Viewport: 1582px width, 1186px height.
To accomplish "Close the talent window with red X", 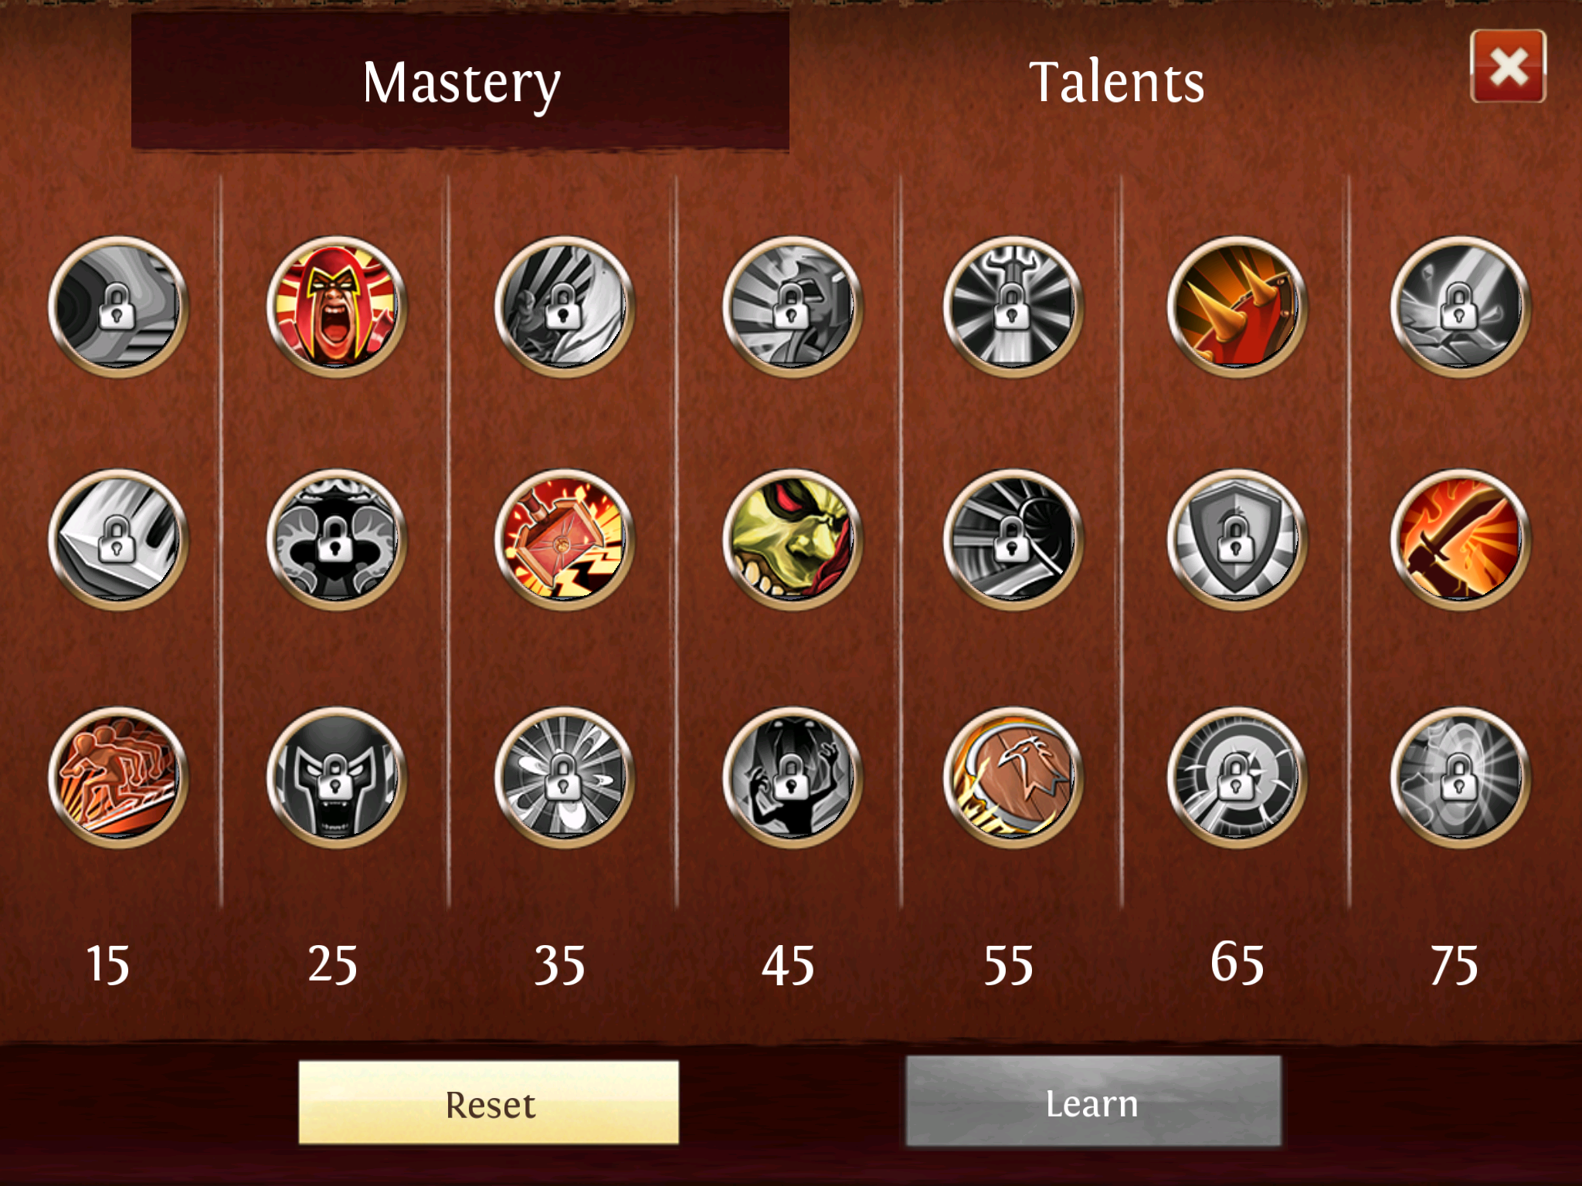I will [1508, 66].
